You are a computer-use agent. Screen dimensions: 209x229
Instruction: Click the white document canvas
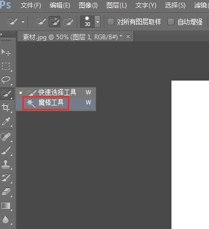190,155
